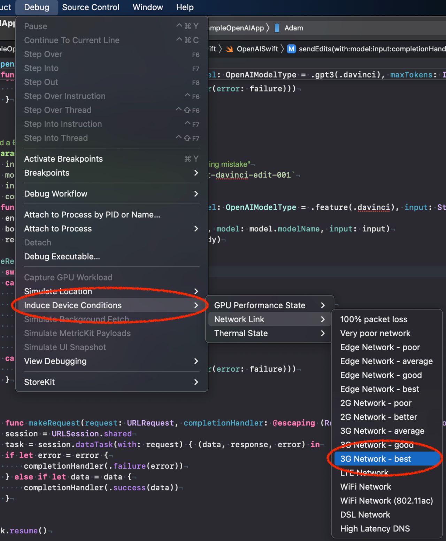Choose Induce Device Conditions

coord(73,305)
